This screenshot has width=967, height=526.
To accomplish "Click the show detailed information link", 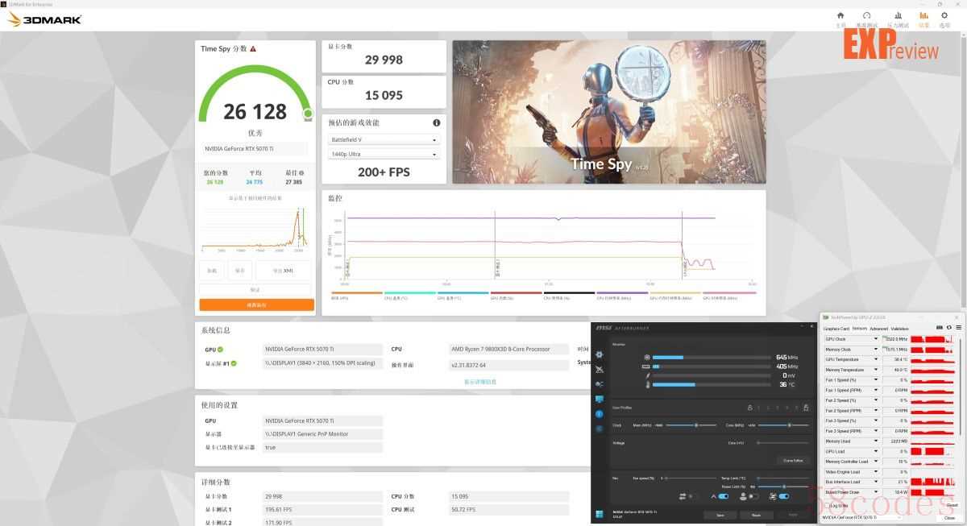I will pyautogui.click(x=479, y=382).
